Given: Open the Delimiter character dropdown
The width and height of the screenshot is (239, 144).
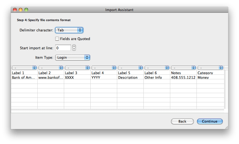Looking at the screenshot, I should (x=69, y=30).
